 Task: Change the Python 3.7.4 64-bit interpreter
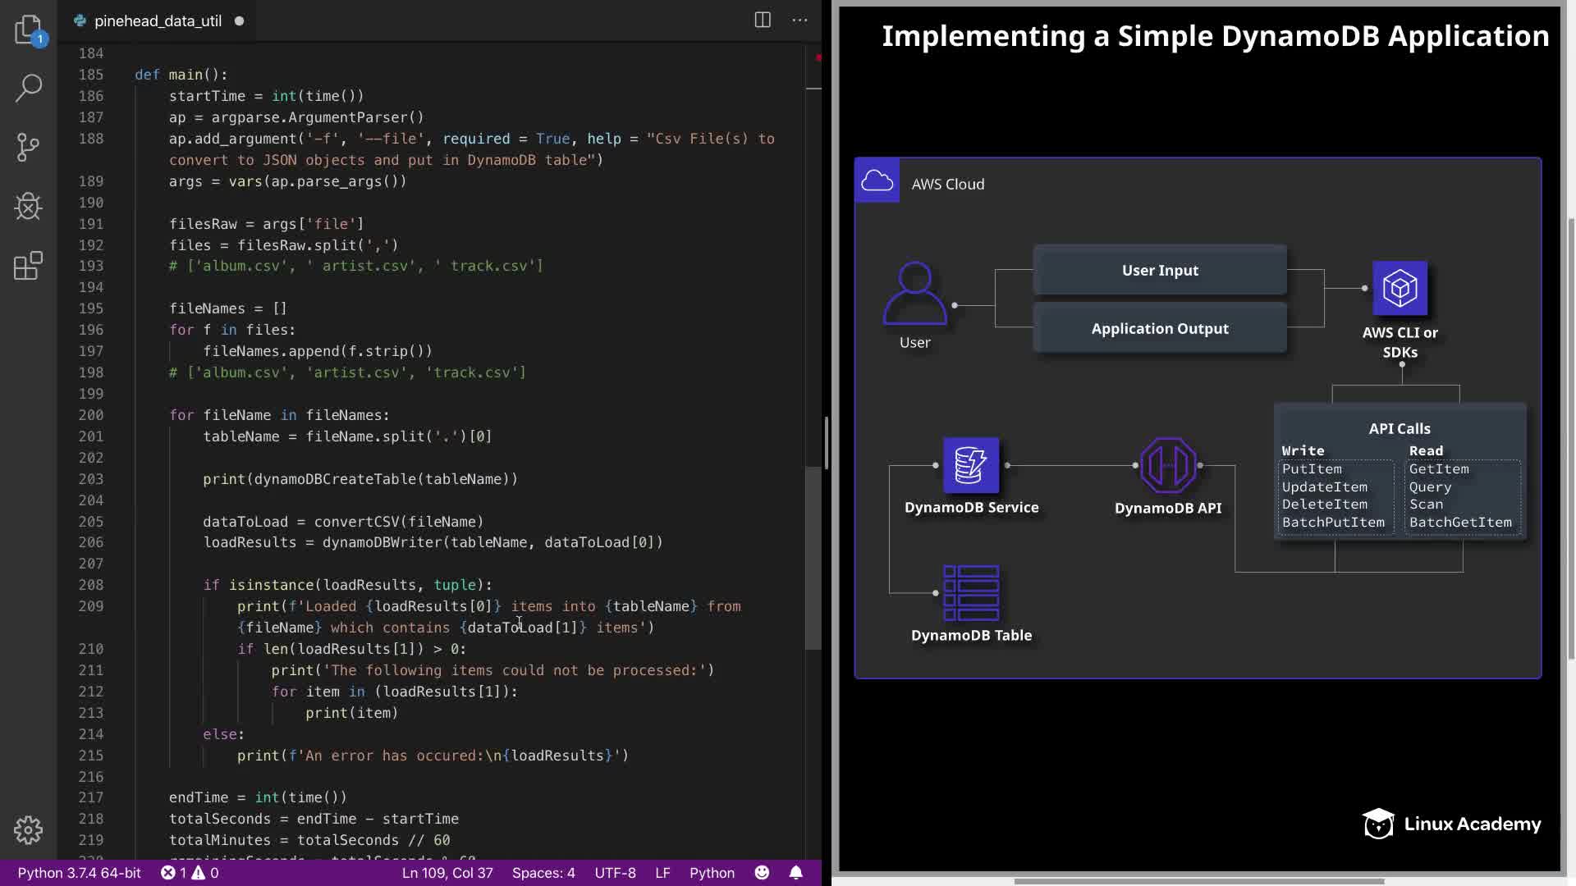tap(80, 873)
